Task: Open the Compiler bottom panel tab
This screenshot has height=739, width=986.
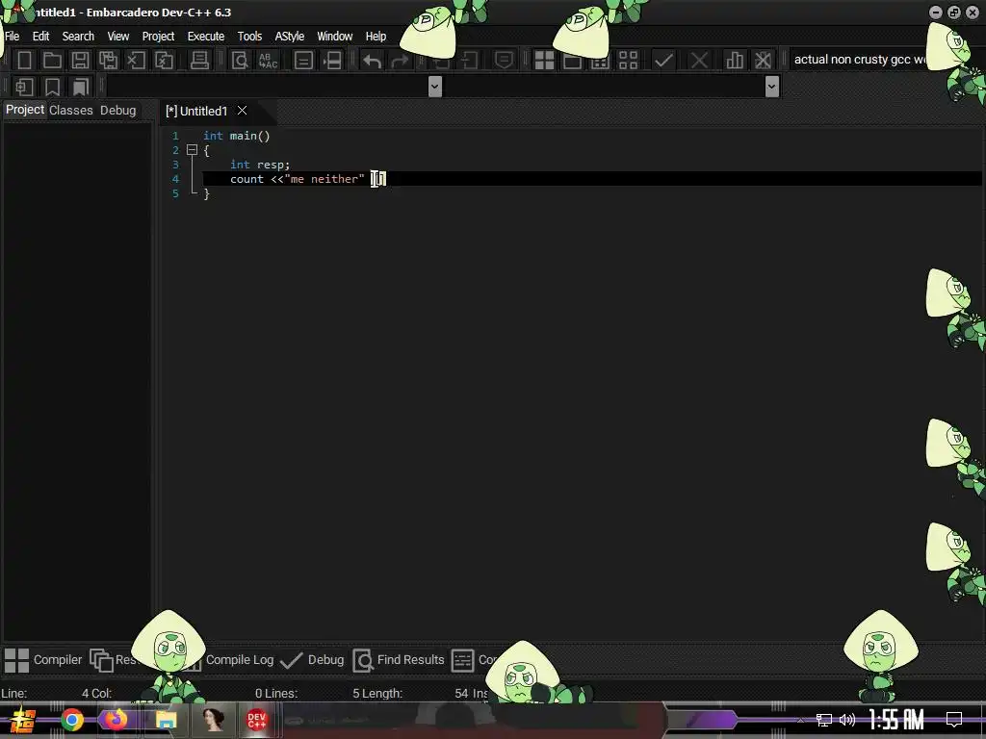Action: 43,660
